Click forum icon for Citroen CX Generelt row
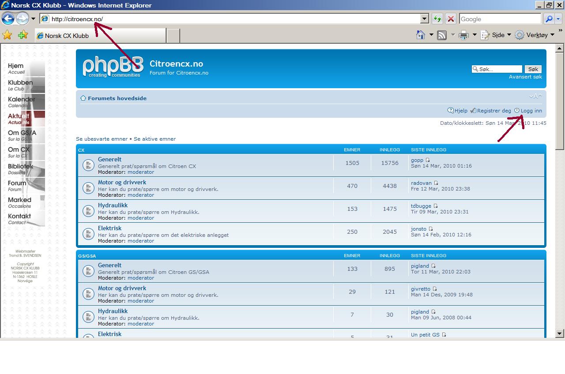 click(x=88, y=165)
